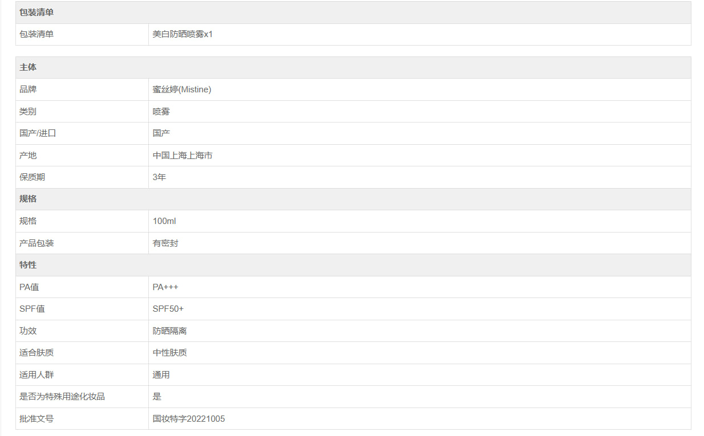The height and width of the screenshot is (436, 704).
Task: Click the "国产/进口" row label
Action: pyautogui.click(x=38, y=133)
